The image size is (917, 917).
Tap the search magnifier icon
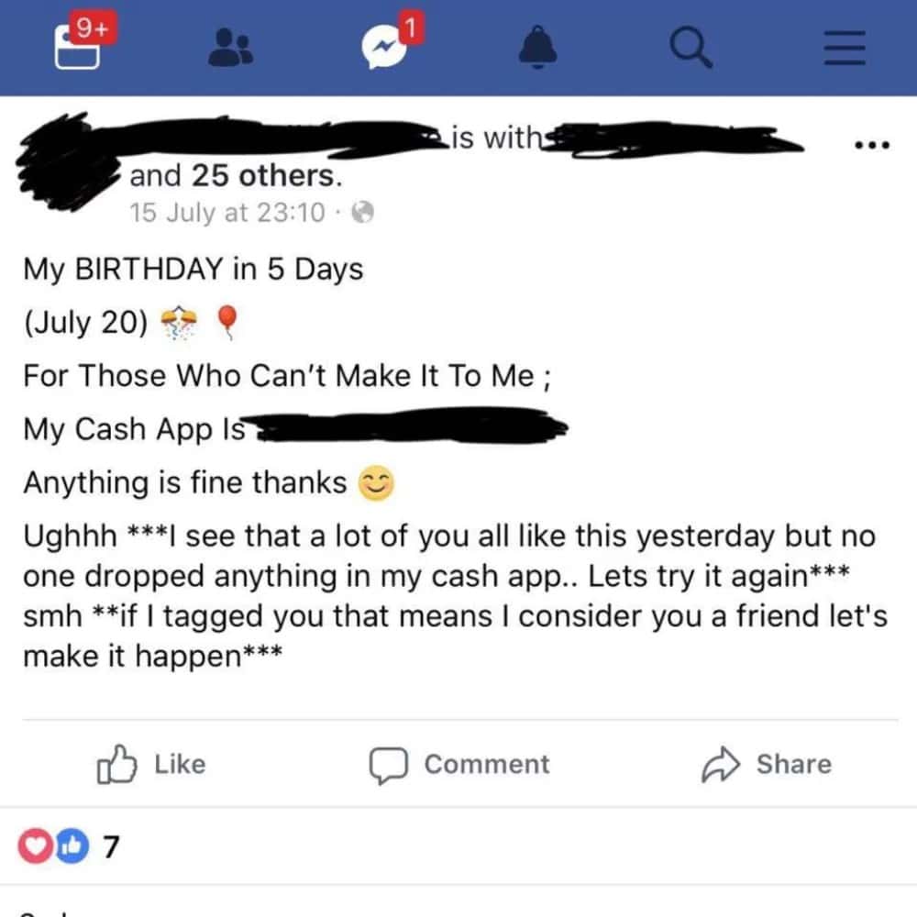point(691,48)
